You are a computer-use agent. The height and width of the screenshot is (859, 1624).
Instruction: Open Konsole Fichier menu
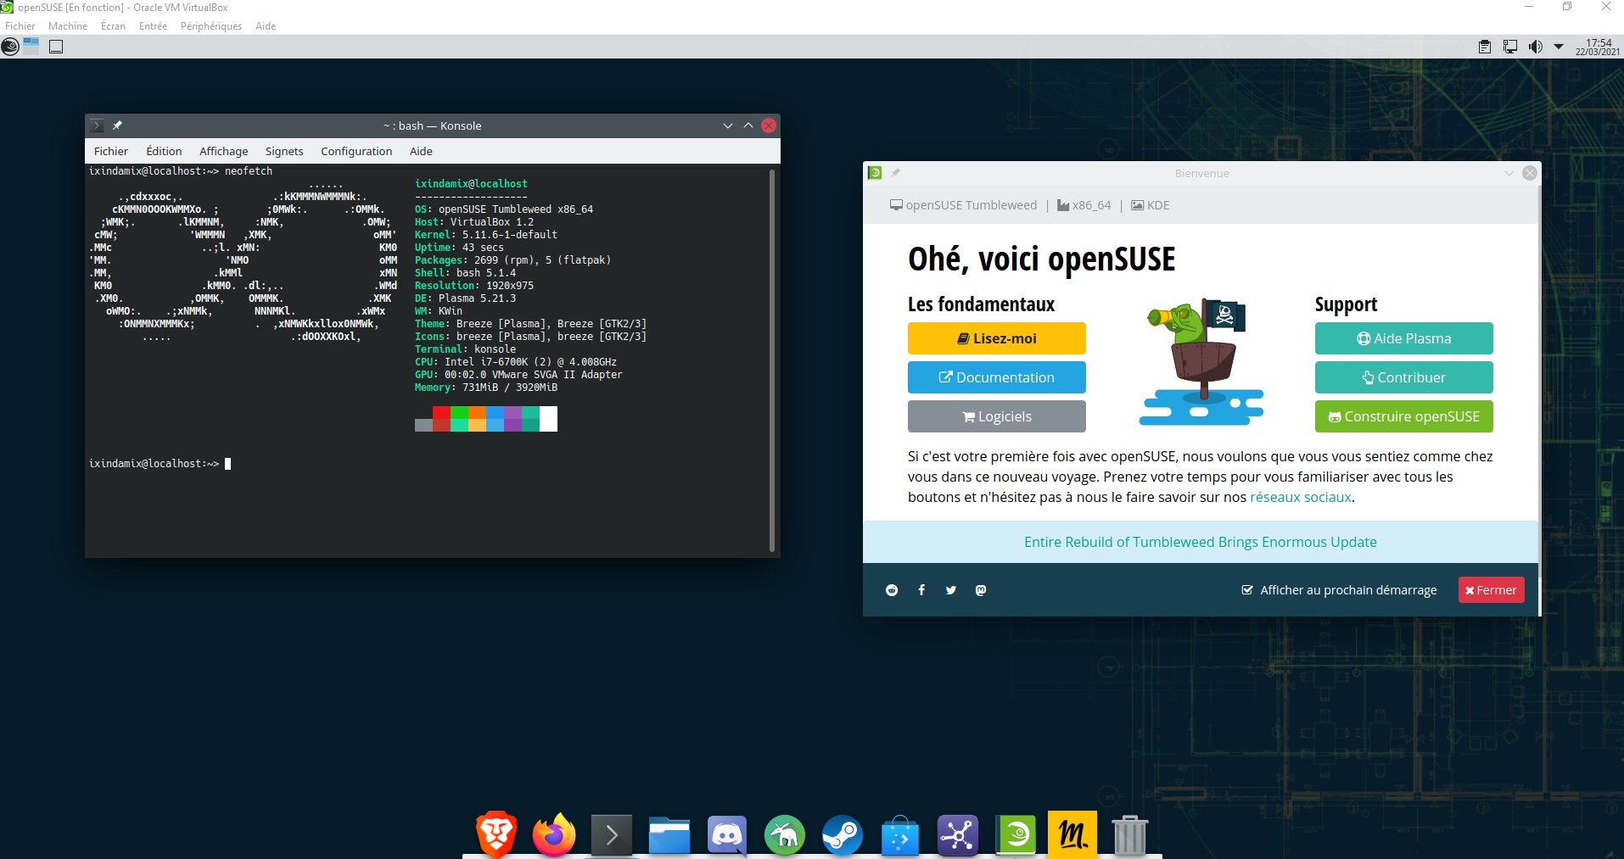tap(111, 151)
